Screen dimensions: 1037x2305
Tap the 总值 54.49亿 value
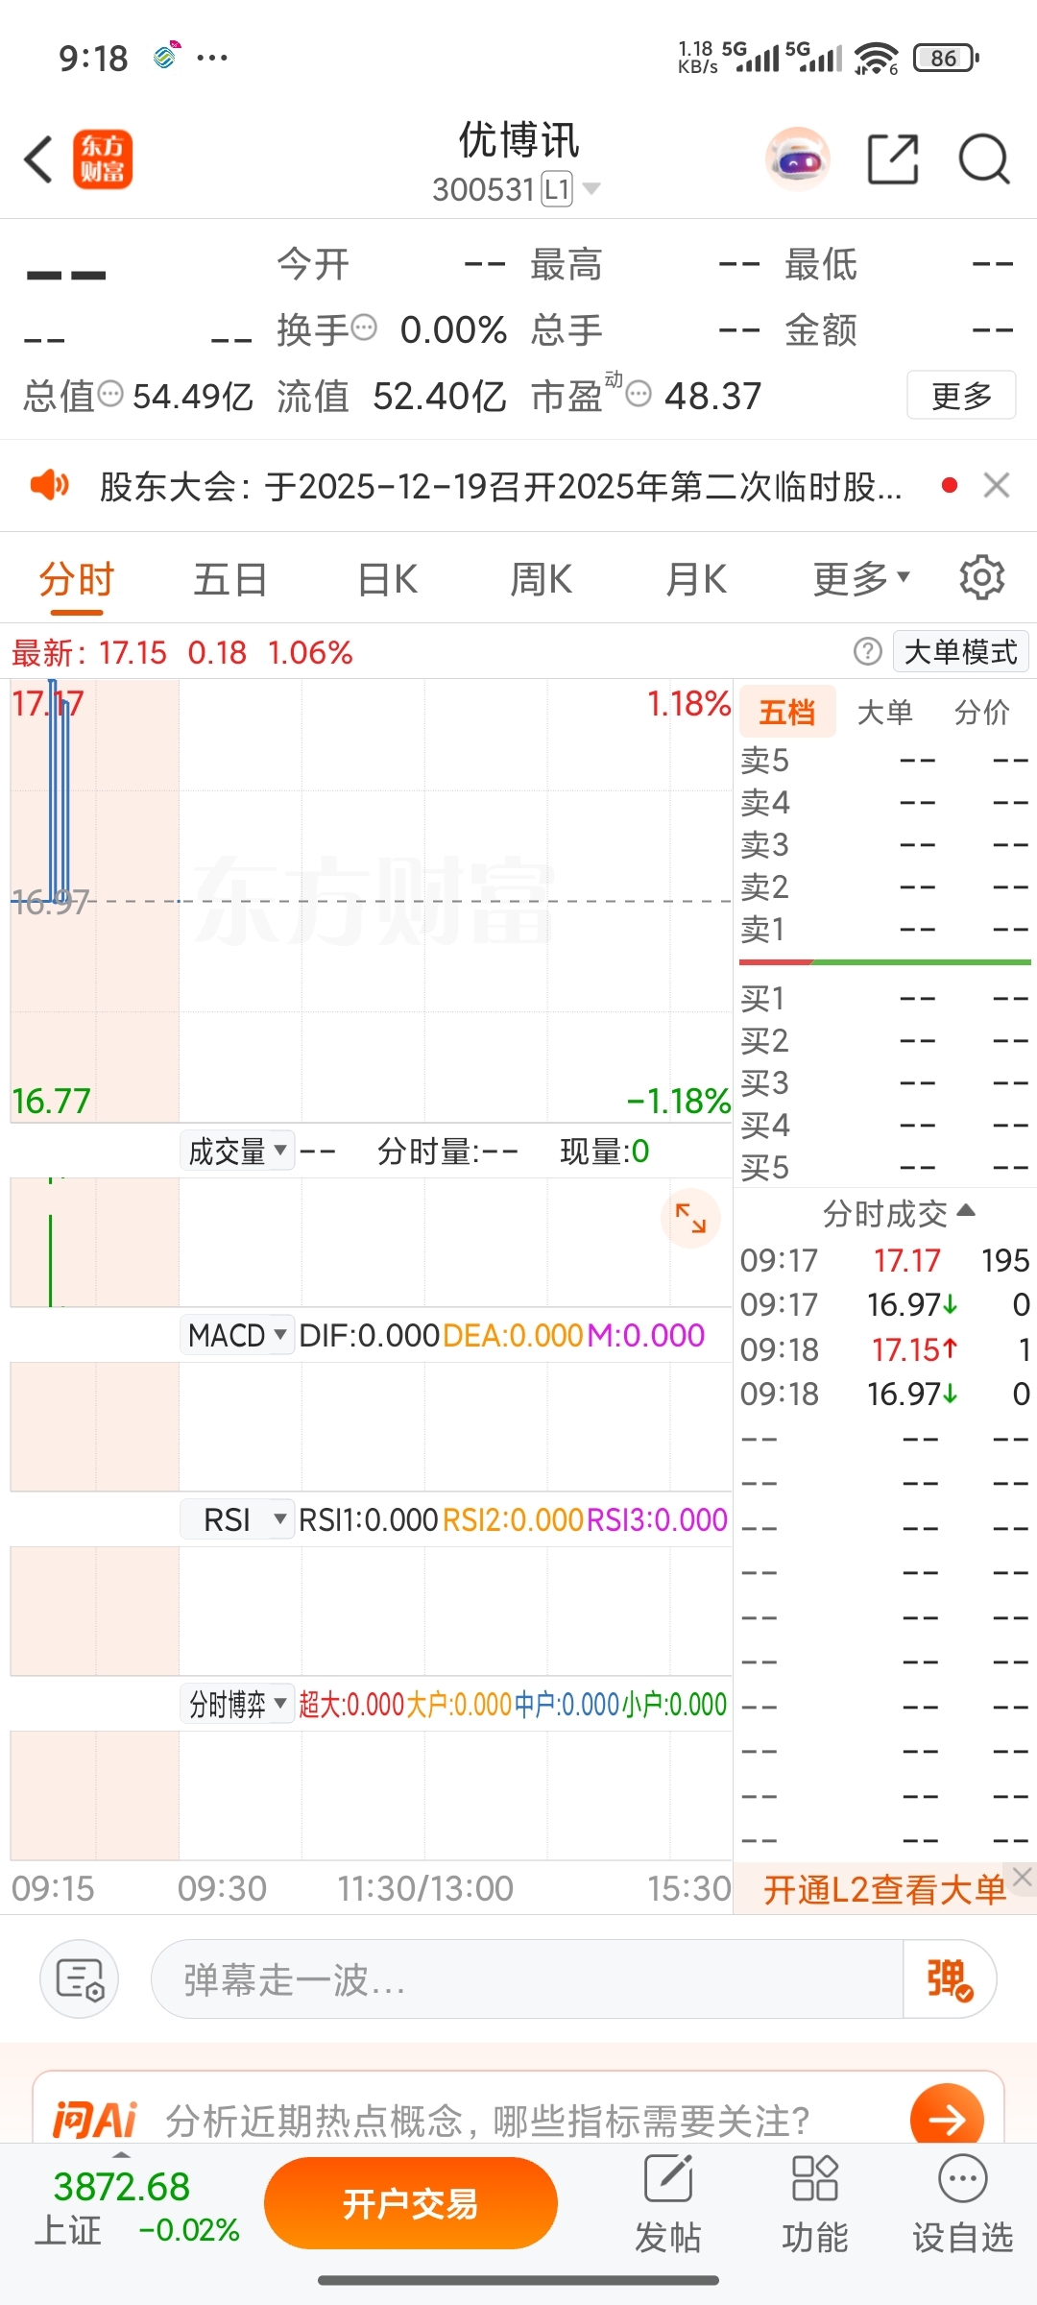tap(193, 396)
